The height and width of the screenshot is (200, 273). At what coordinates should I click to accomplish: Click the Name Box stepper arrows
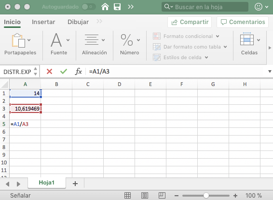tap(36, 71)
